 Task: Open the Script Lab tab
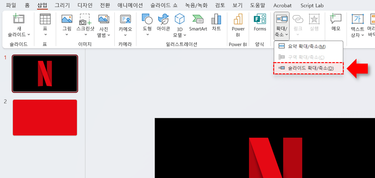point(312,5)
